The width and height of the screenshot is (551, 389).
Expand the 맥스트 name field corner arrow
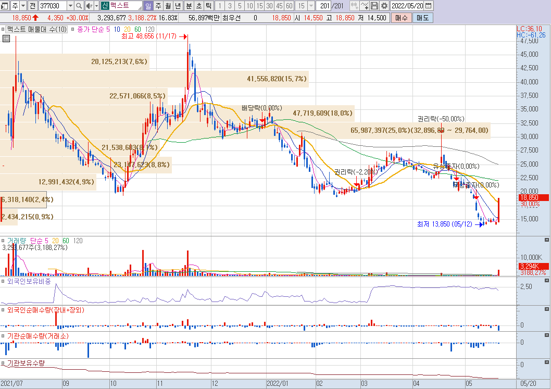(x=140, y=8)
